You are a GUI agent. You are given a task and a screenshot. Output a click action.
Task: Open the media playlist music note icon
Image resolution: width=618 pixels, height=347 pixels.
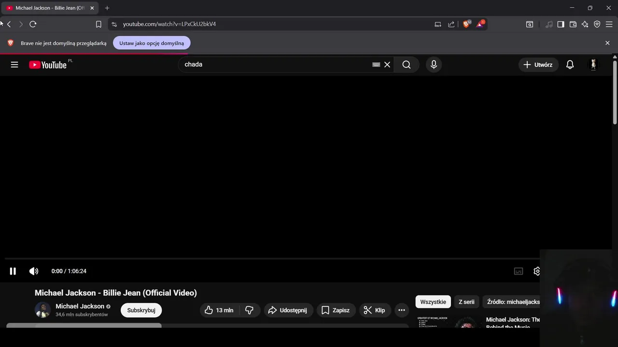point(549,24)
